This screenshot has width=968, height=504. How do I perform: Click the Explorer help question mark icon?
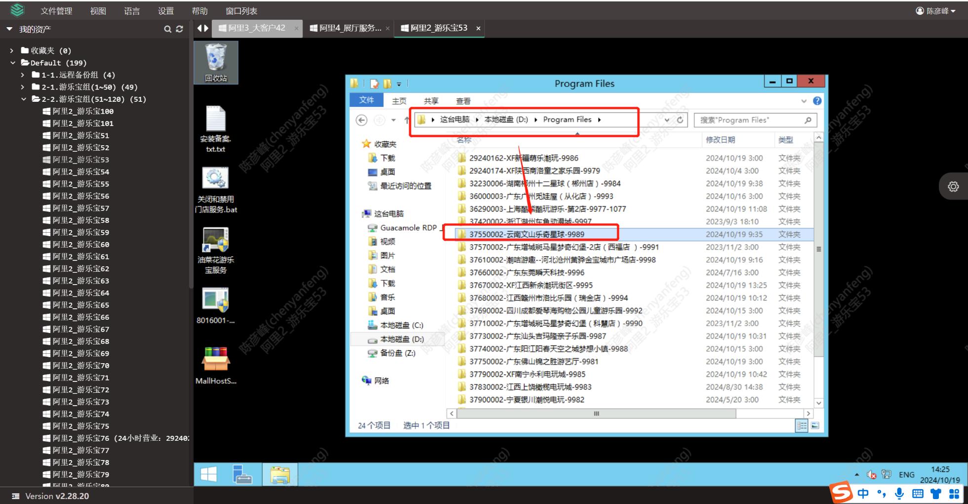click(x=817, y=101)
